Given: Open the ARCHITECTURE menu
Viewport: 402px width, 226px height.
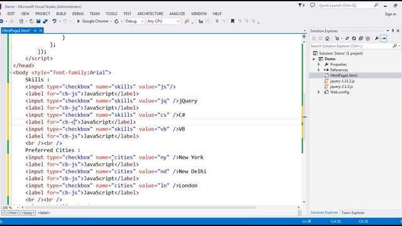Looking at the screenshot, I should point(150,14).
